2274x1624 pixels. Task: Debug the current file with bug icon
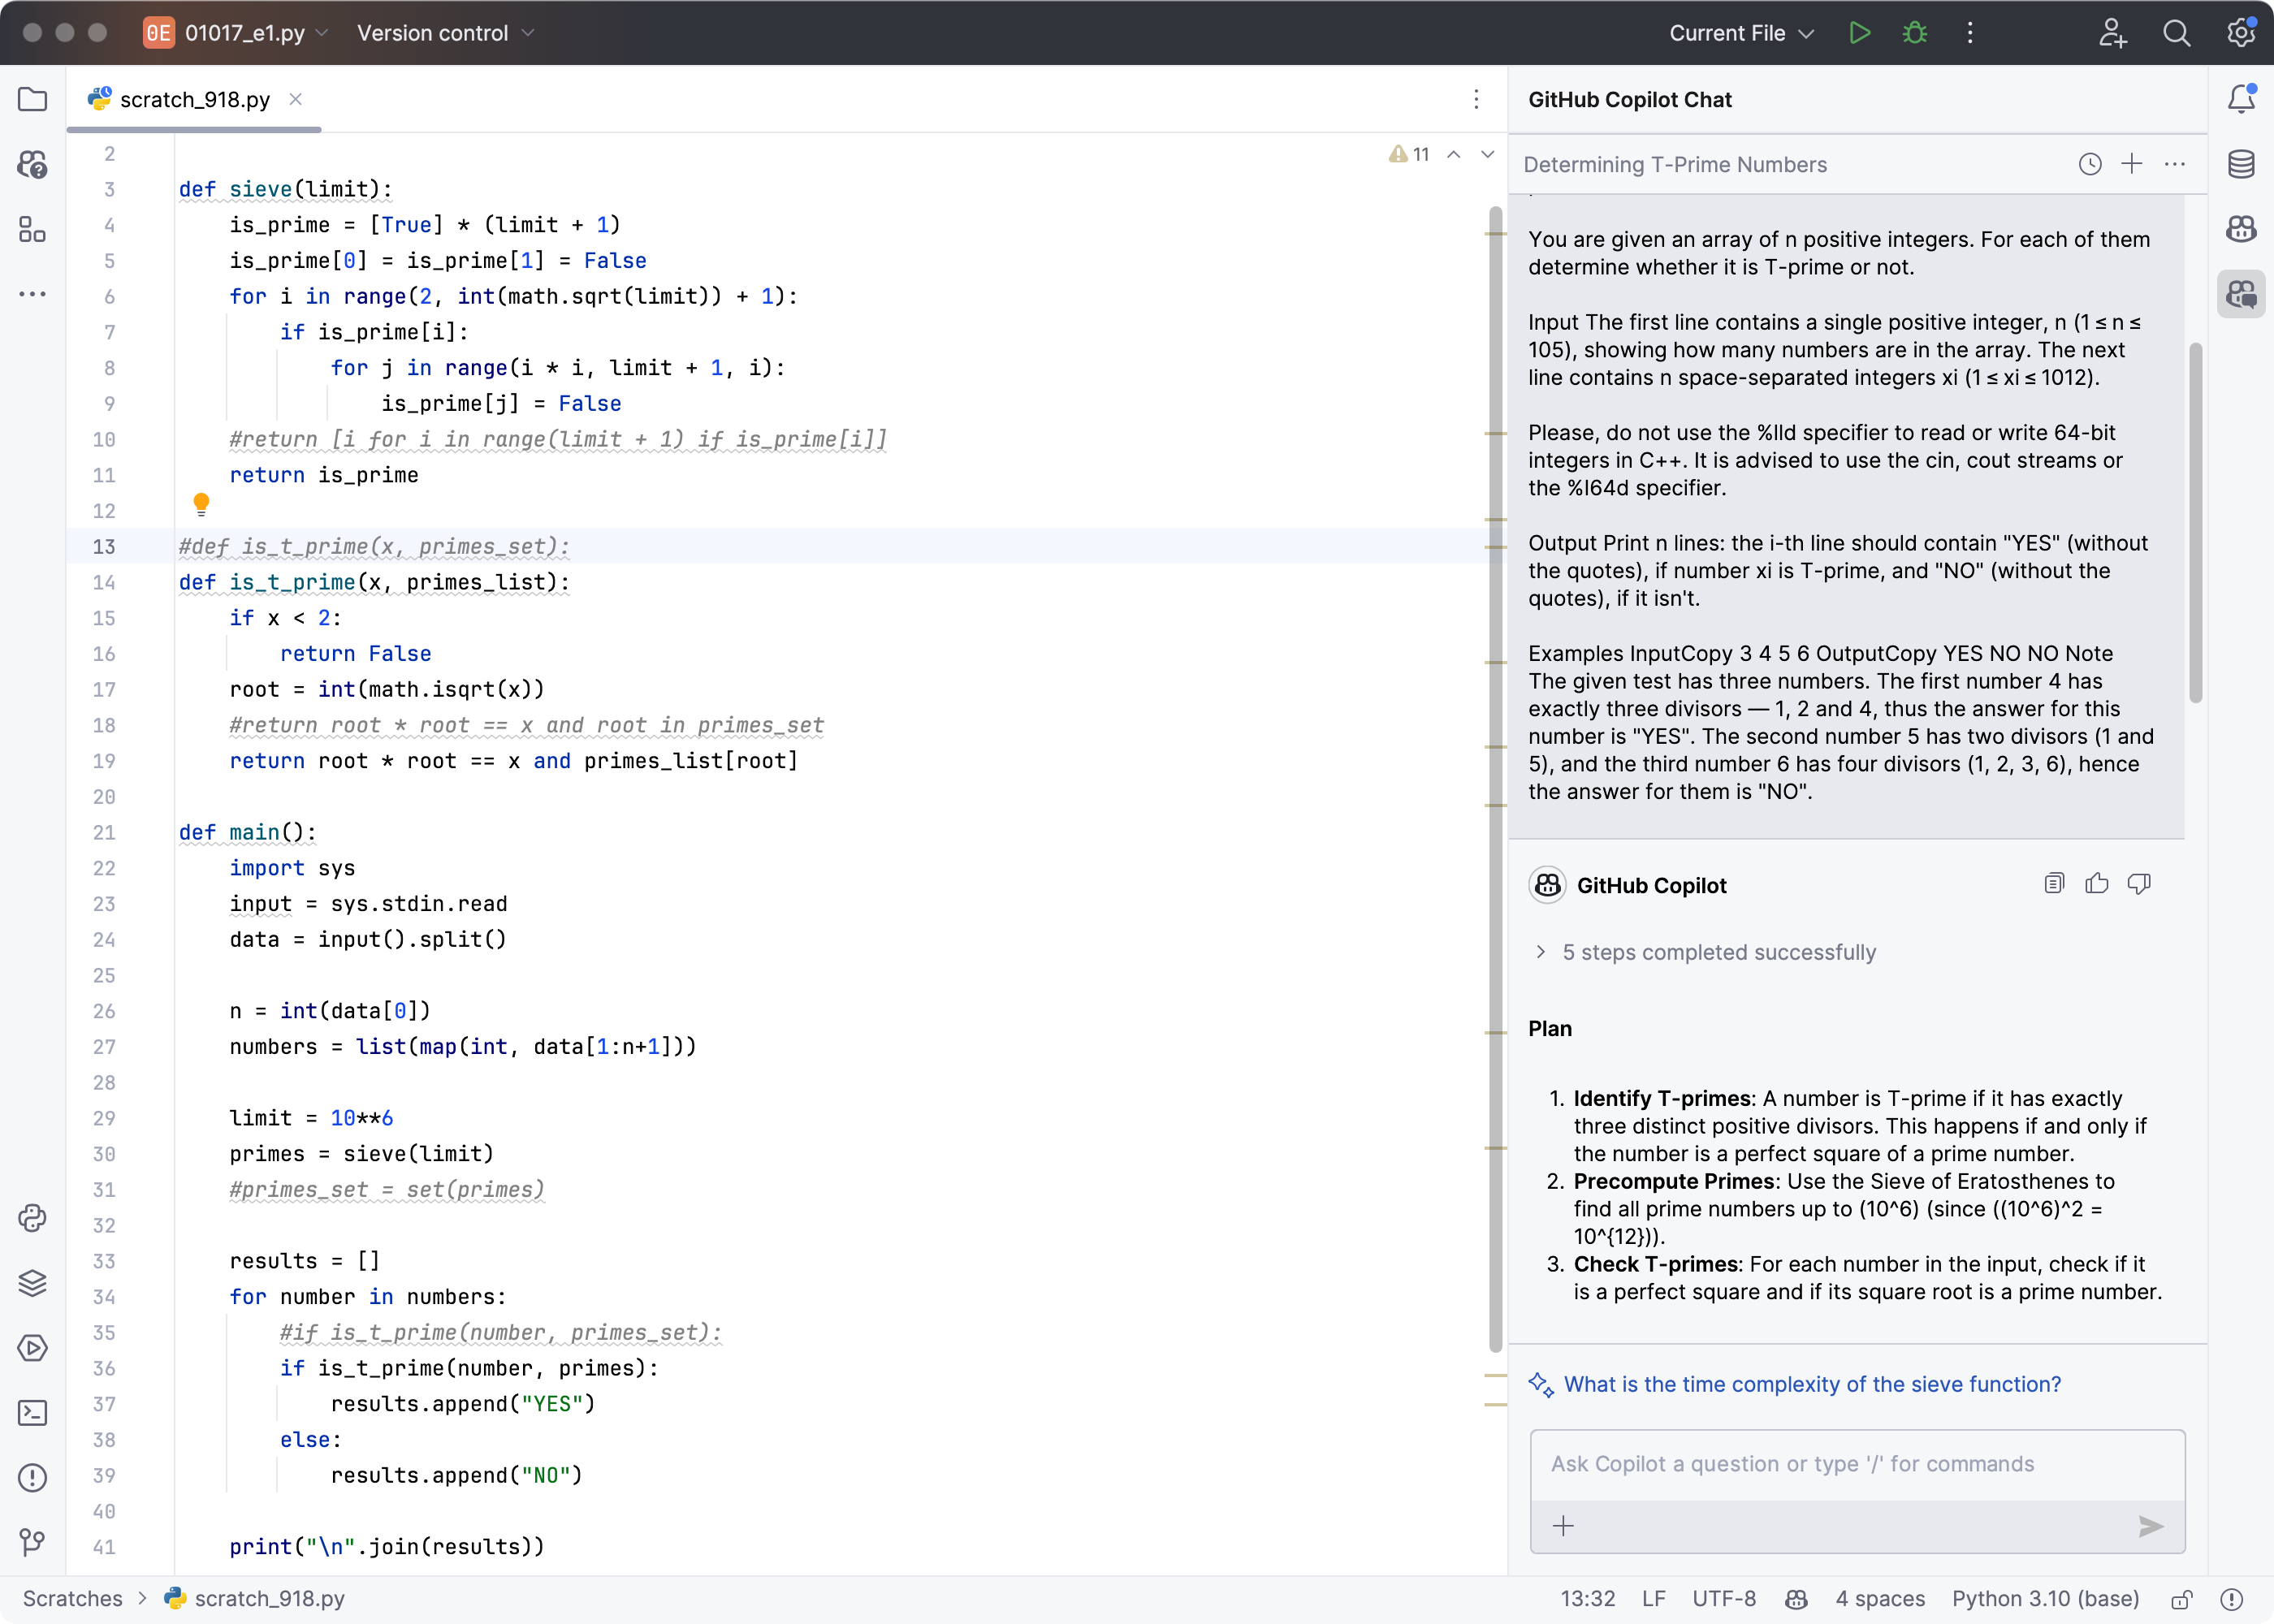tap(1915, 33)
